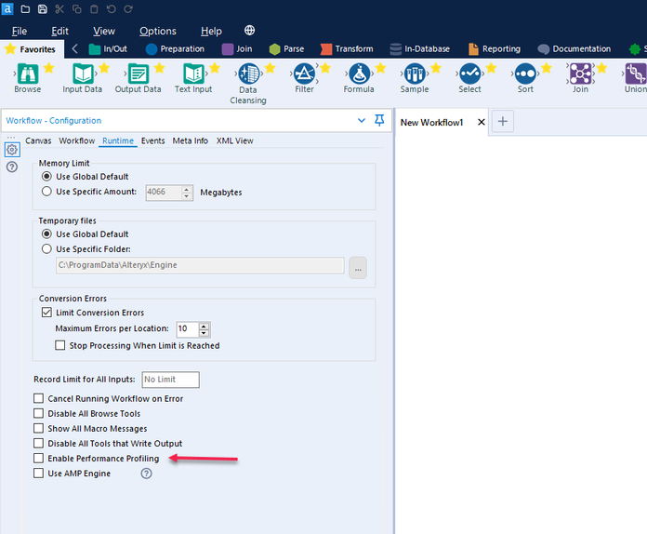The image size is (647, 534).
Task: Select the Data Cleansing tool
Action: (x=248, y=74)
